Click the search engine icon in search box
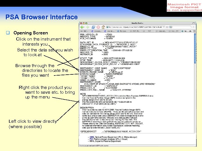The height and width of the screenshot is (151, 202). (171, 27)
